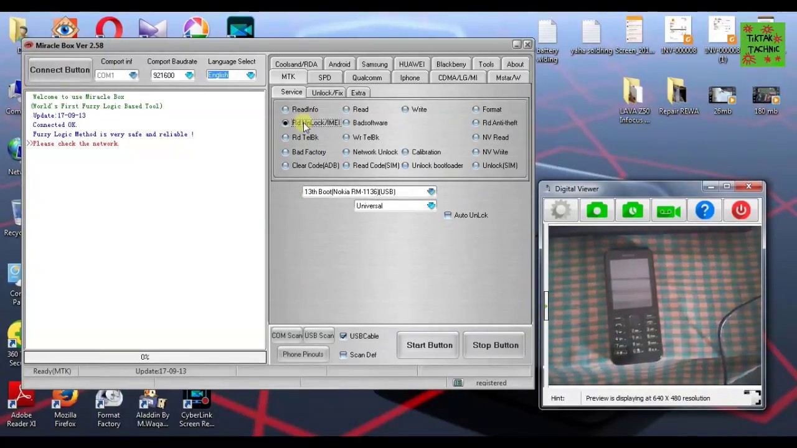This screenshot has height=448, width=797.
Task: Expand Universal model dropdown
Action: (431, 206)
